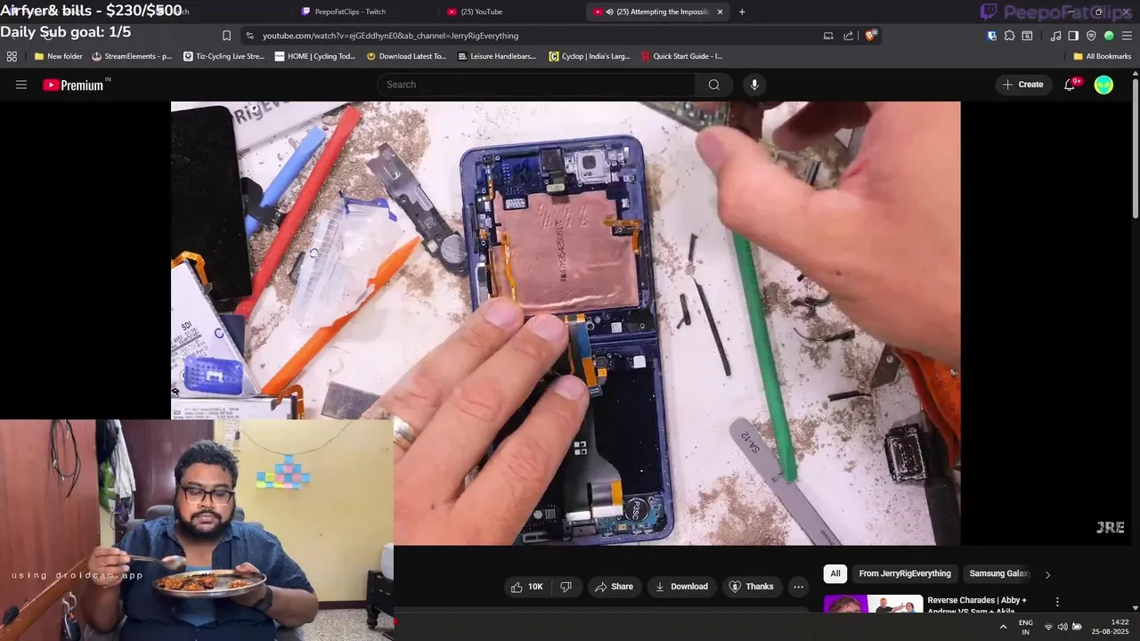
Task: Select the Attempting the Impossible tab
Action: (658, 12)
